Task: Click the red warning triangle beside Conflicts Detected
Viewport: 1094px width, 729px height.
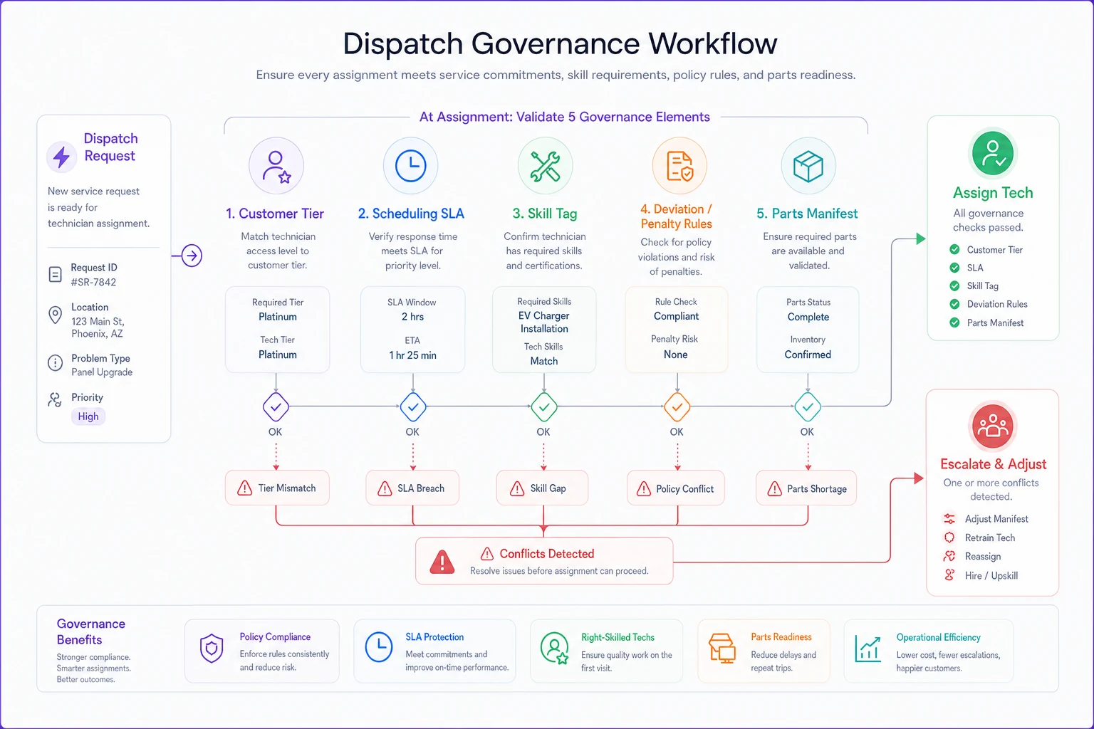Action: [442, 562]
